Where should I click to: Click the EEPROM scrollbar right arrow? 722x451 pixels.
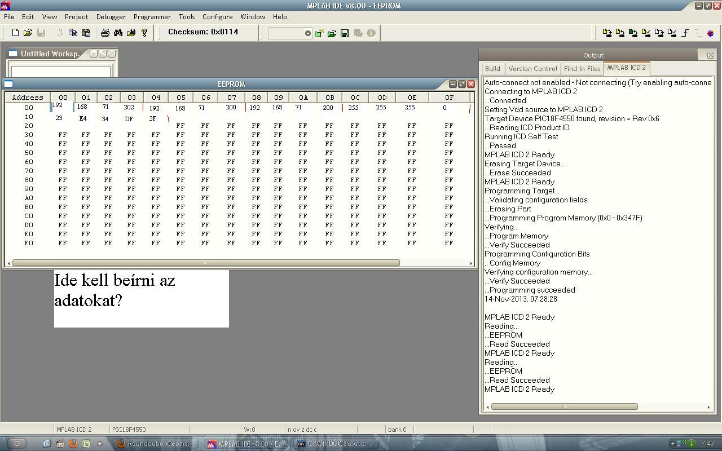[472, 263]
